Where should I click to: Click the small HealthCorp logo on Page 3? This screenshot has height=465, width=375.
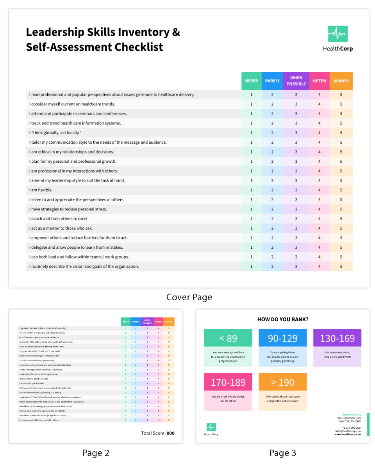pyautogui.click(x=211, y=427)
